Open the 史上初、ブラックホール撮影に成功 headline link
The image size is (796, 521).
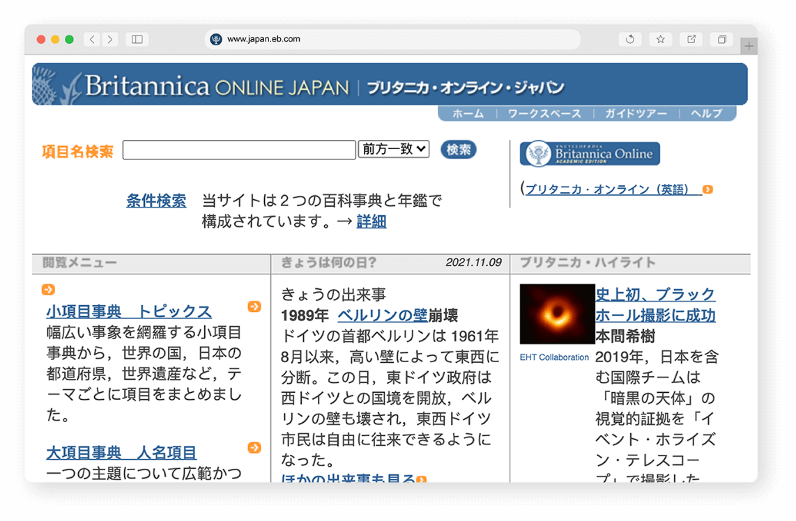tap(655, 305)
